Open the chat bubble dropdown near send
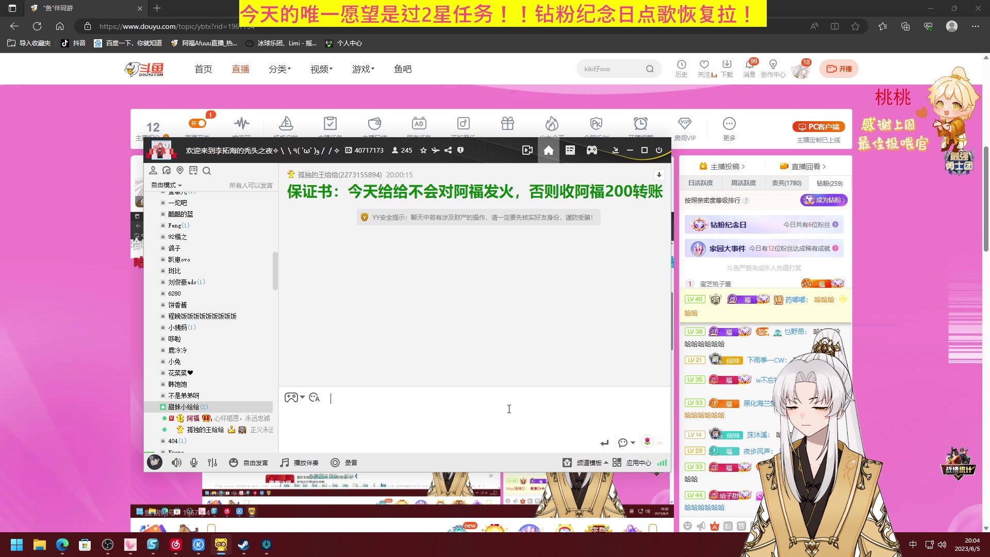 pos(626,443)
